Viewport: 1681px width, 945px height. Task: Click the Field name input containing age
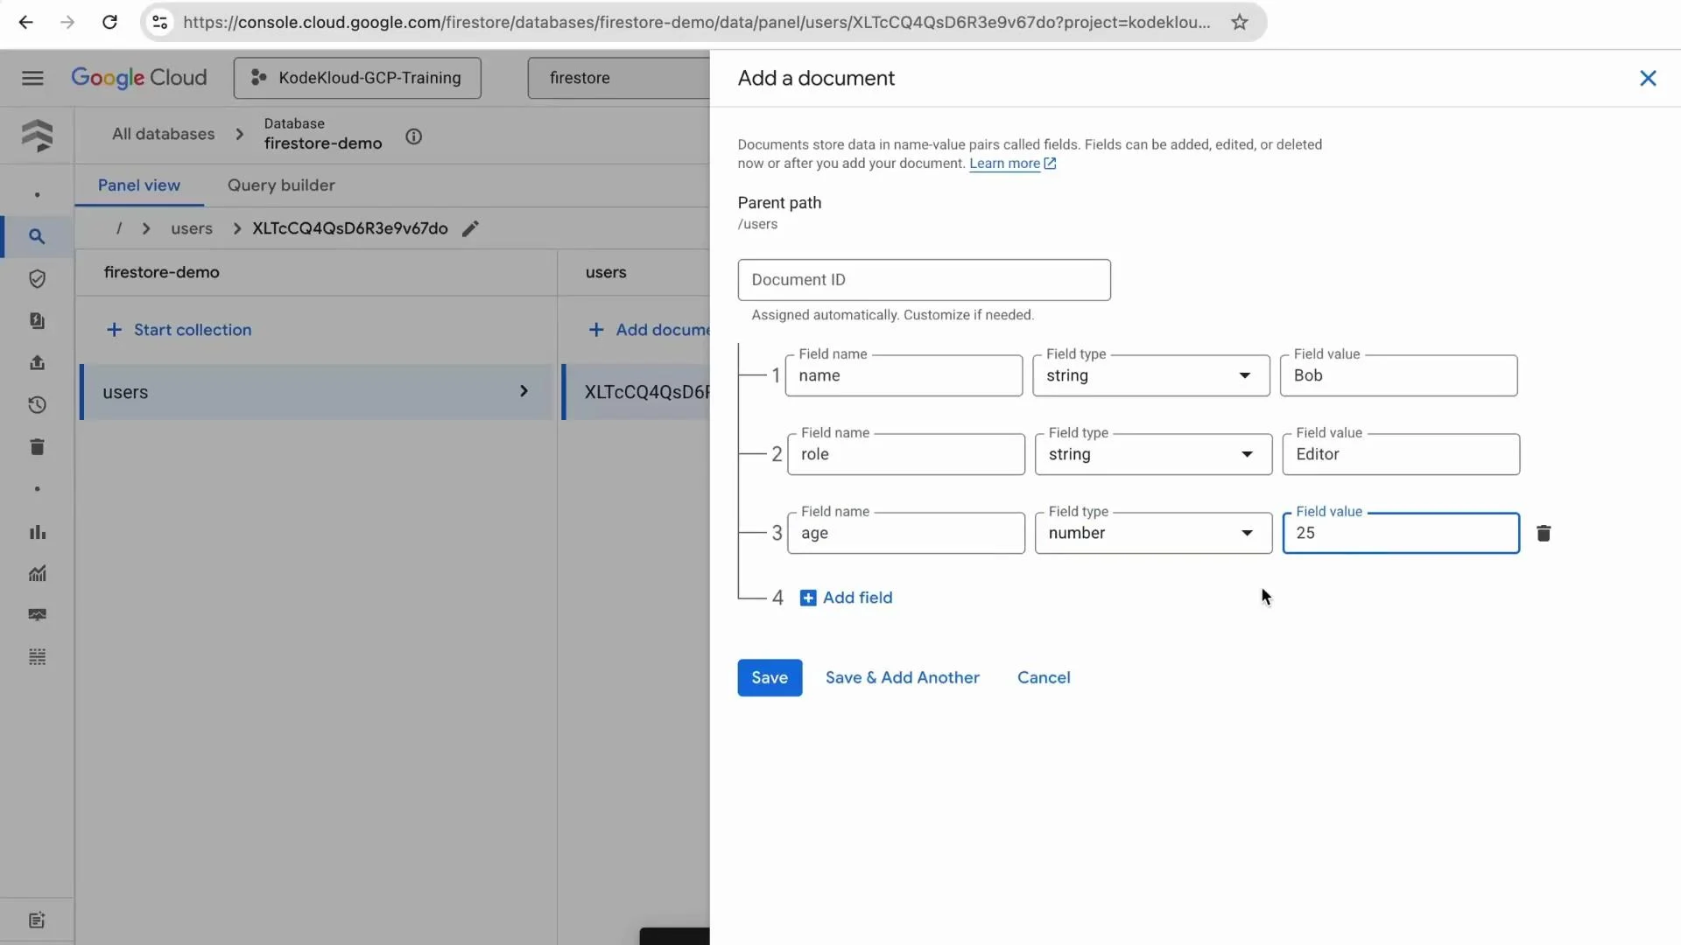click(x=906, y=533)
